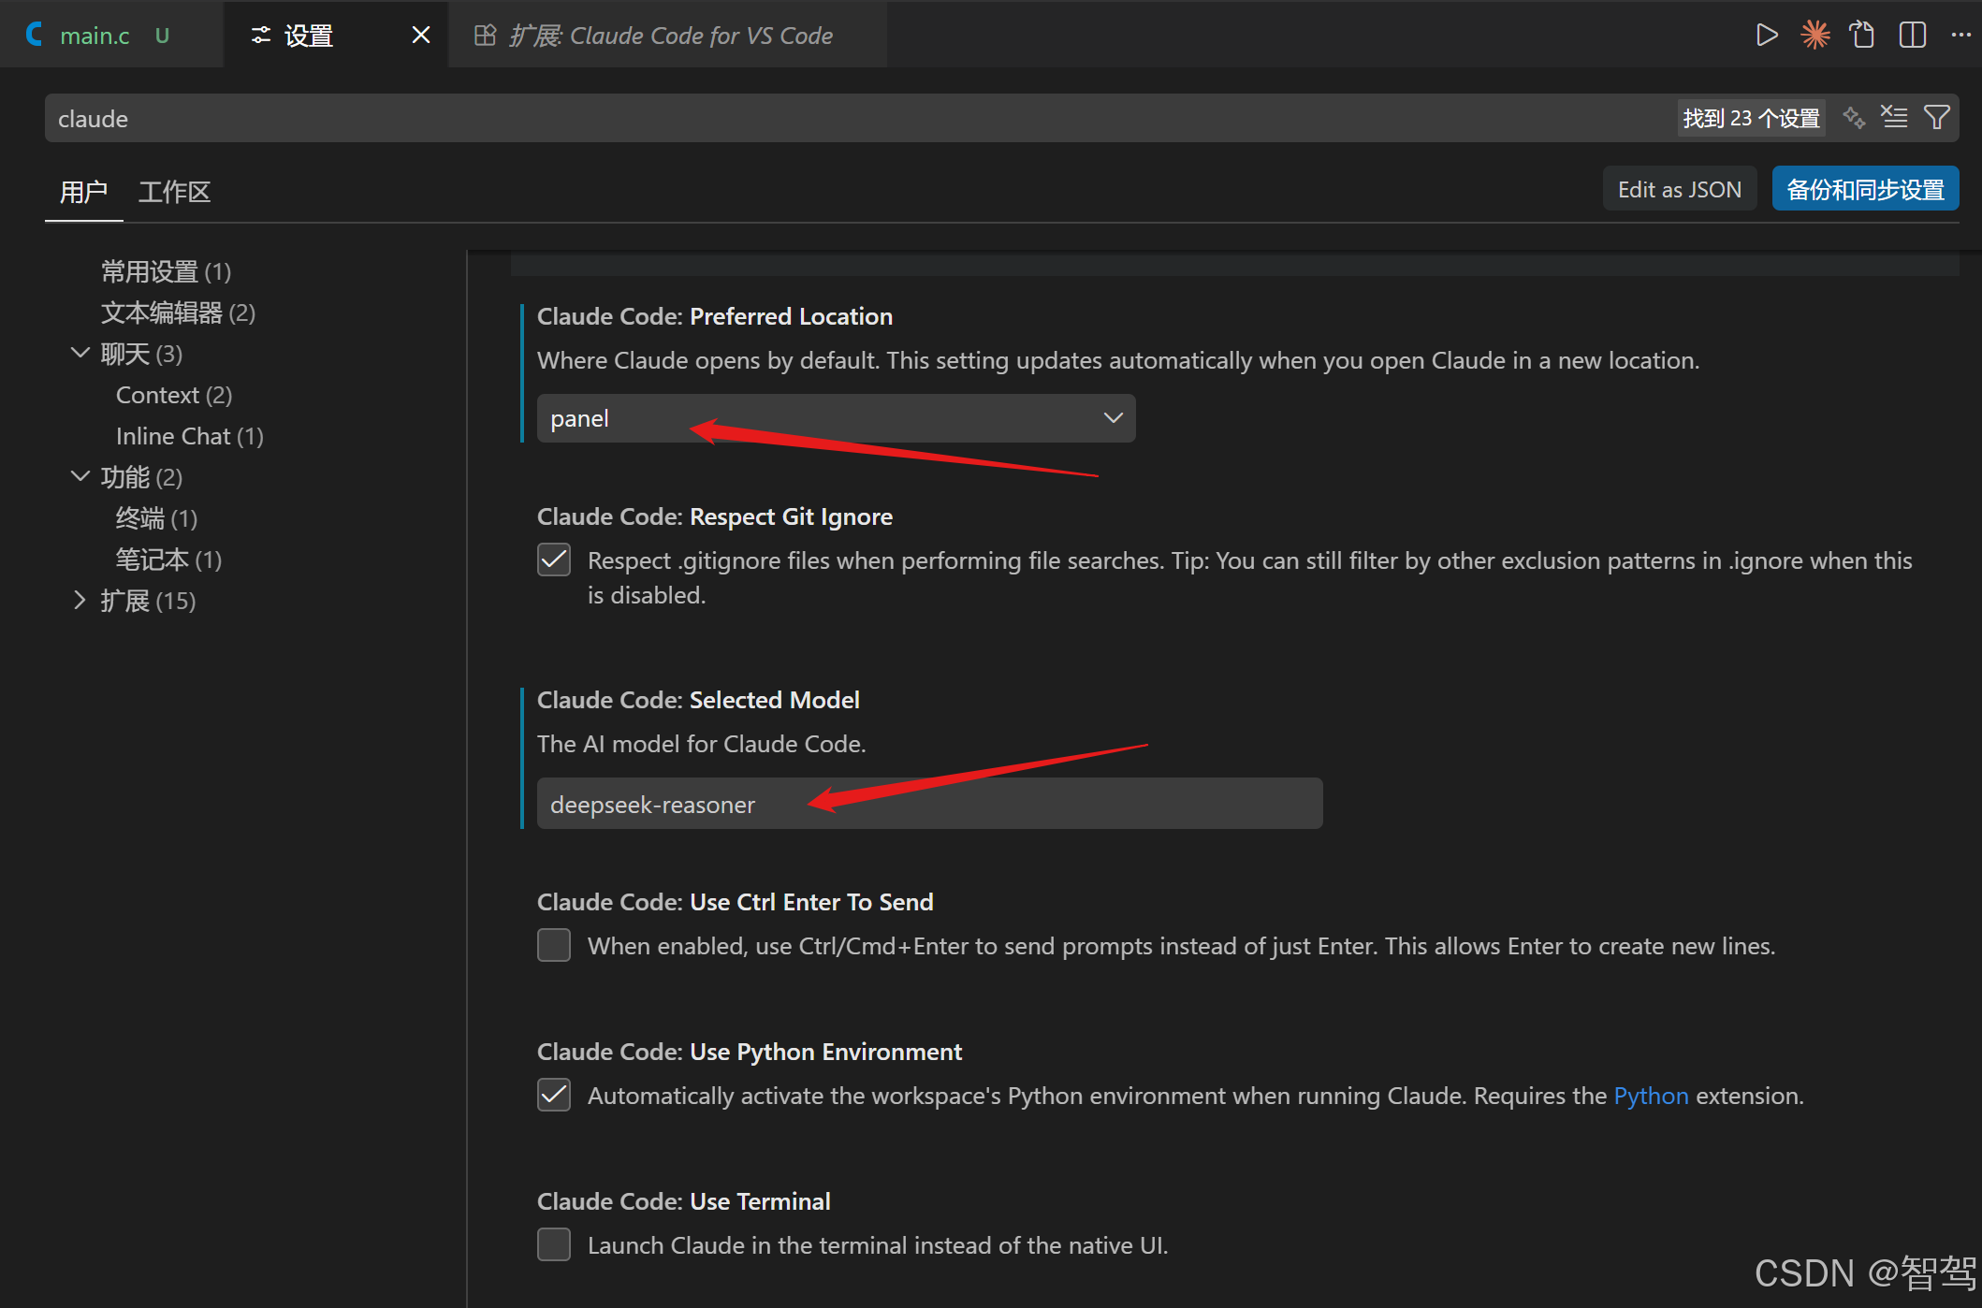Open Claude Code via the orange starburst icon
Screen dimensions: 1982x1308
click(x=1814, y=36)
